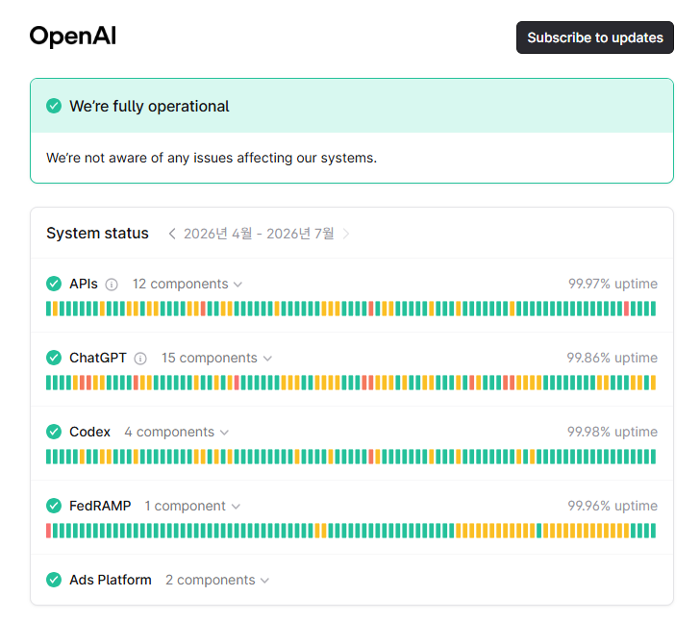Expand Codex 4 components list

click(x=176, y=433)
